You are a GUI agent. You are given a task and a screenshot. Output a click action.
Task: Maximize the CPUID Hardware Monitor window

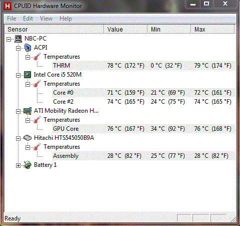[x=206, y=4]
